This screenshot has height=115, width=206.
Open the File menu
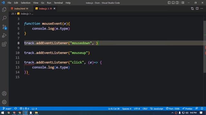pos(9,3)
